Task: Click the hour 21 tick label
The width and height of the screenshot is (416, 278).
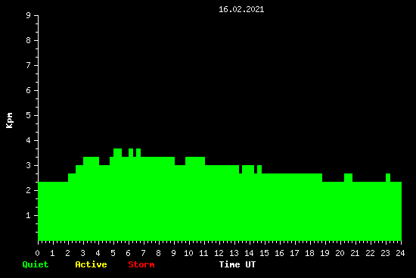Action: [355, 253]
